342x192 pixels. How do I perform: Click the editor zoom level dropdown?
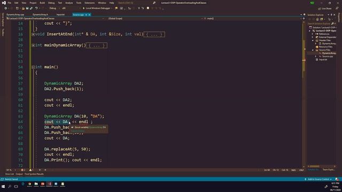11,170
